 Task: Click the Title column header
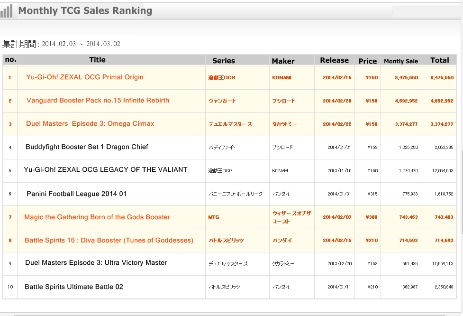click(x=97, y=60)
